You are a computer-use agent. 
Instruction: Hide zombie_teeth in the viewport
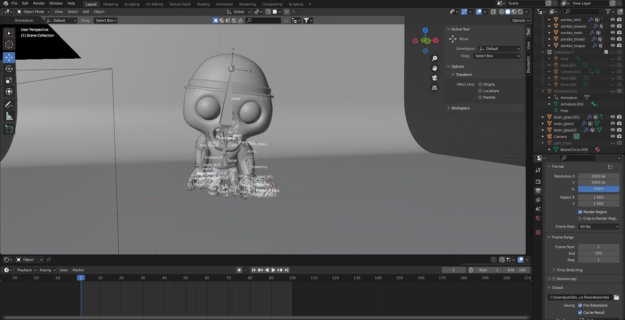click(x=612, y=32)
